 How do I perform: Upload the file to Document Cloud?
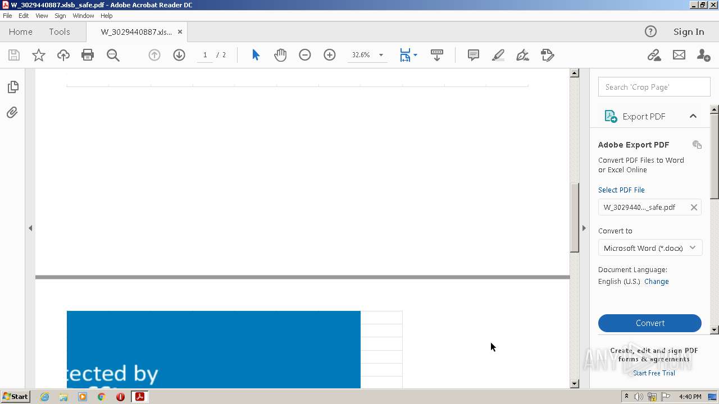pos(63,55)
